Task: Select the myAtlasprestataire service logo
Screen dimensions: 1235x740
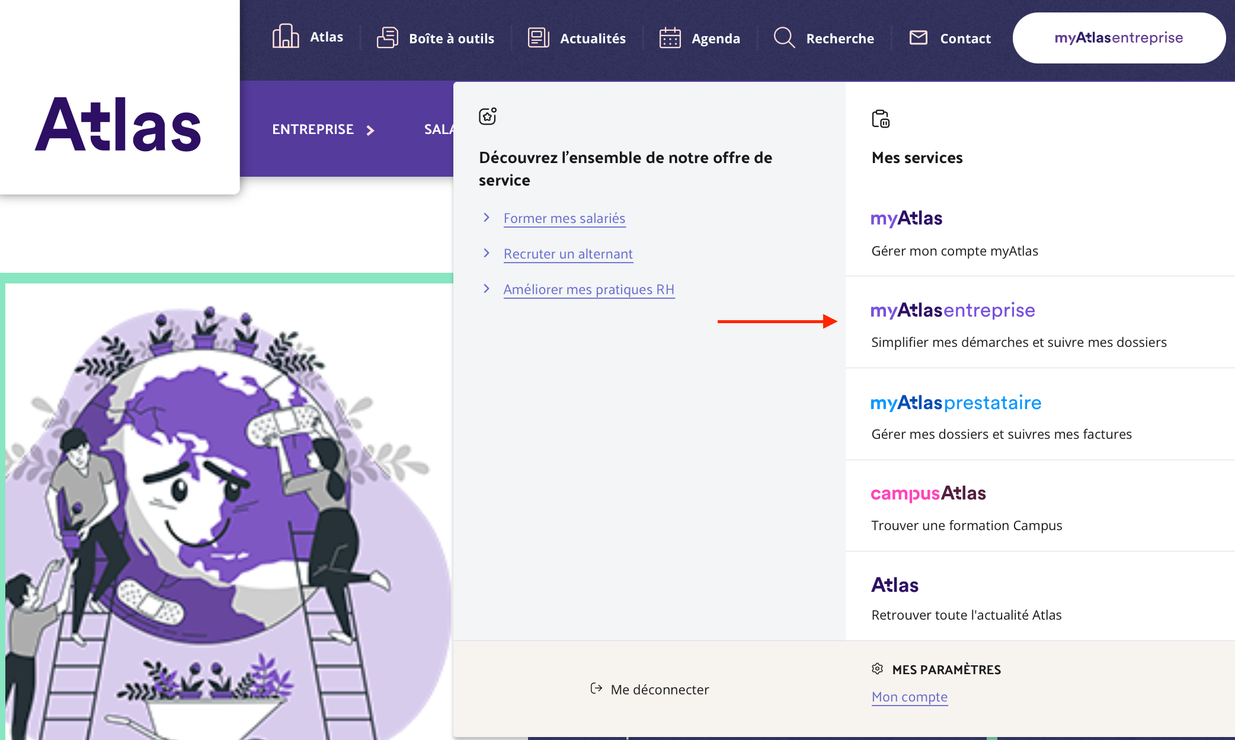Action: tap(956, 403)
